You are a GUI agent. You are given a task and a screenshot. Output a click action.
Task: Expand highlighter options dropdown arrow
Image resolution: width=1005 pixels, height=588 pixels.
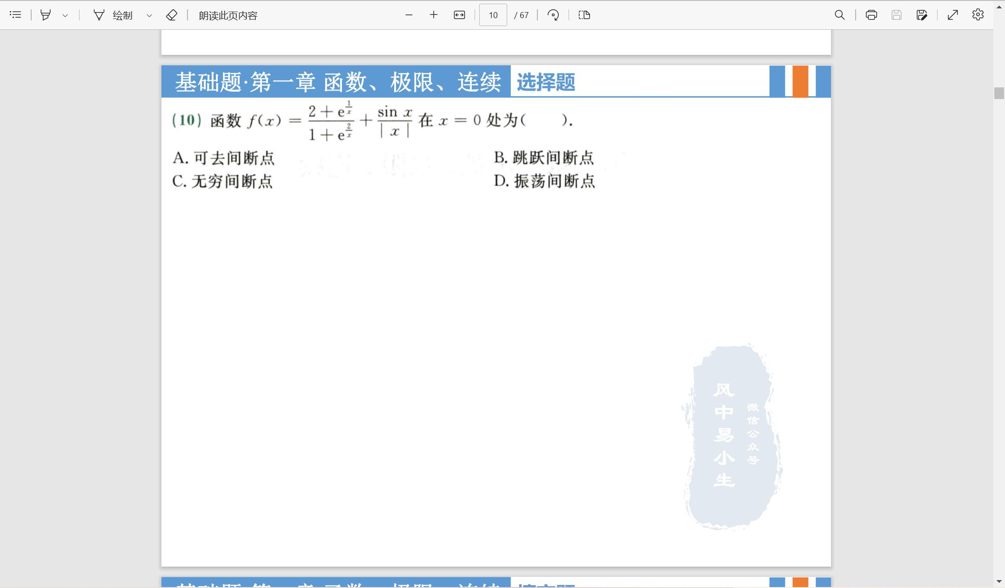coord(65,15)
